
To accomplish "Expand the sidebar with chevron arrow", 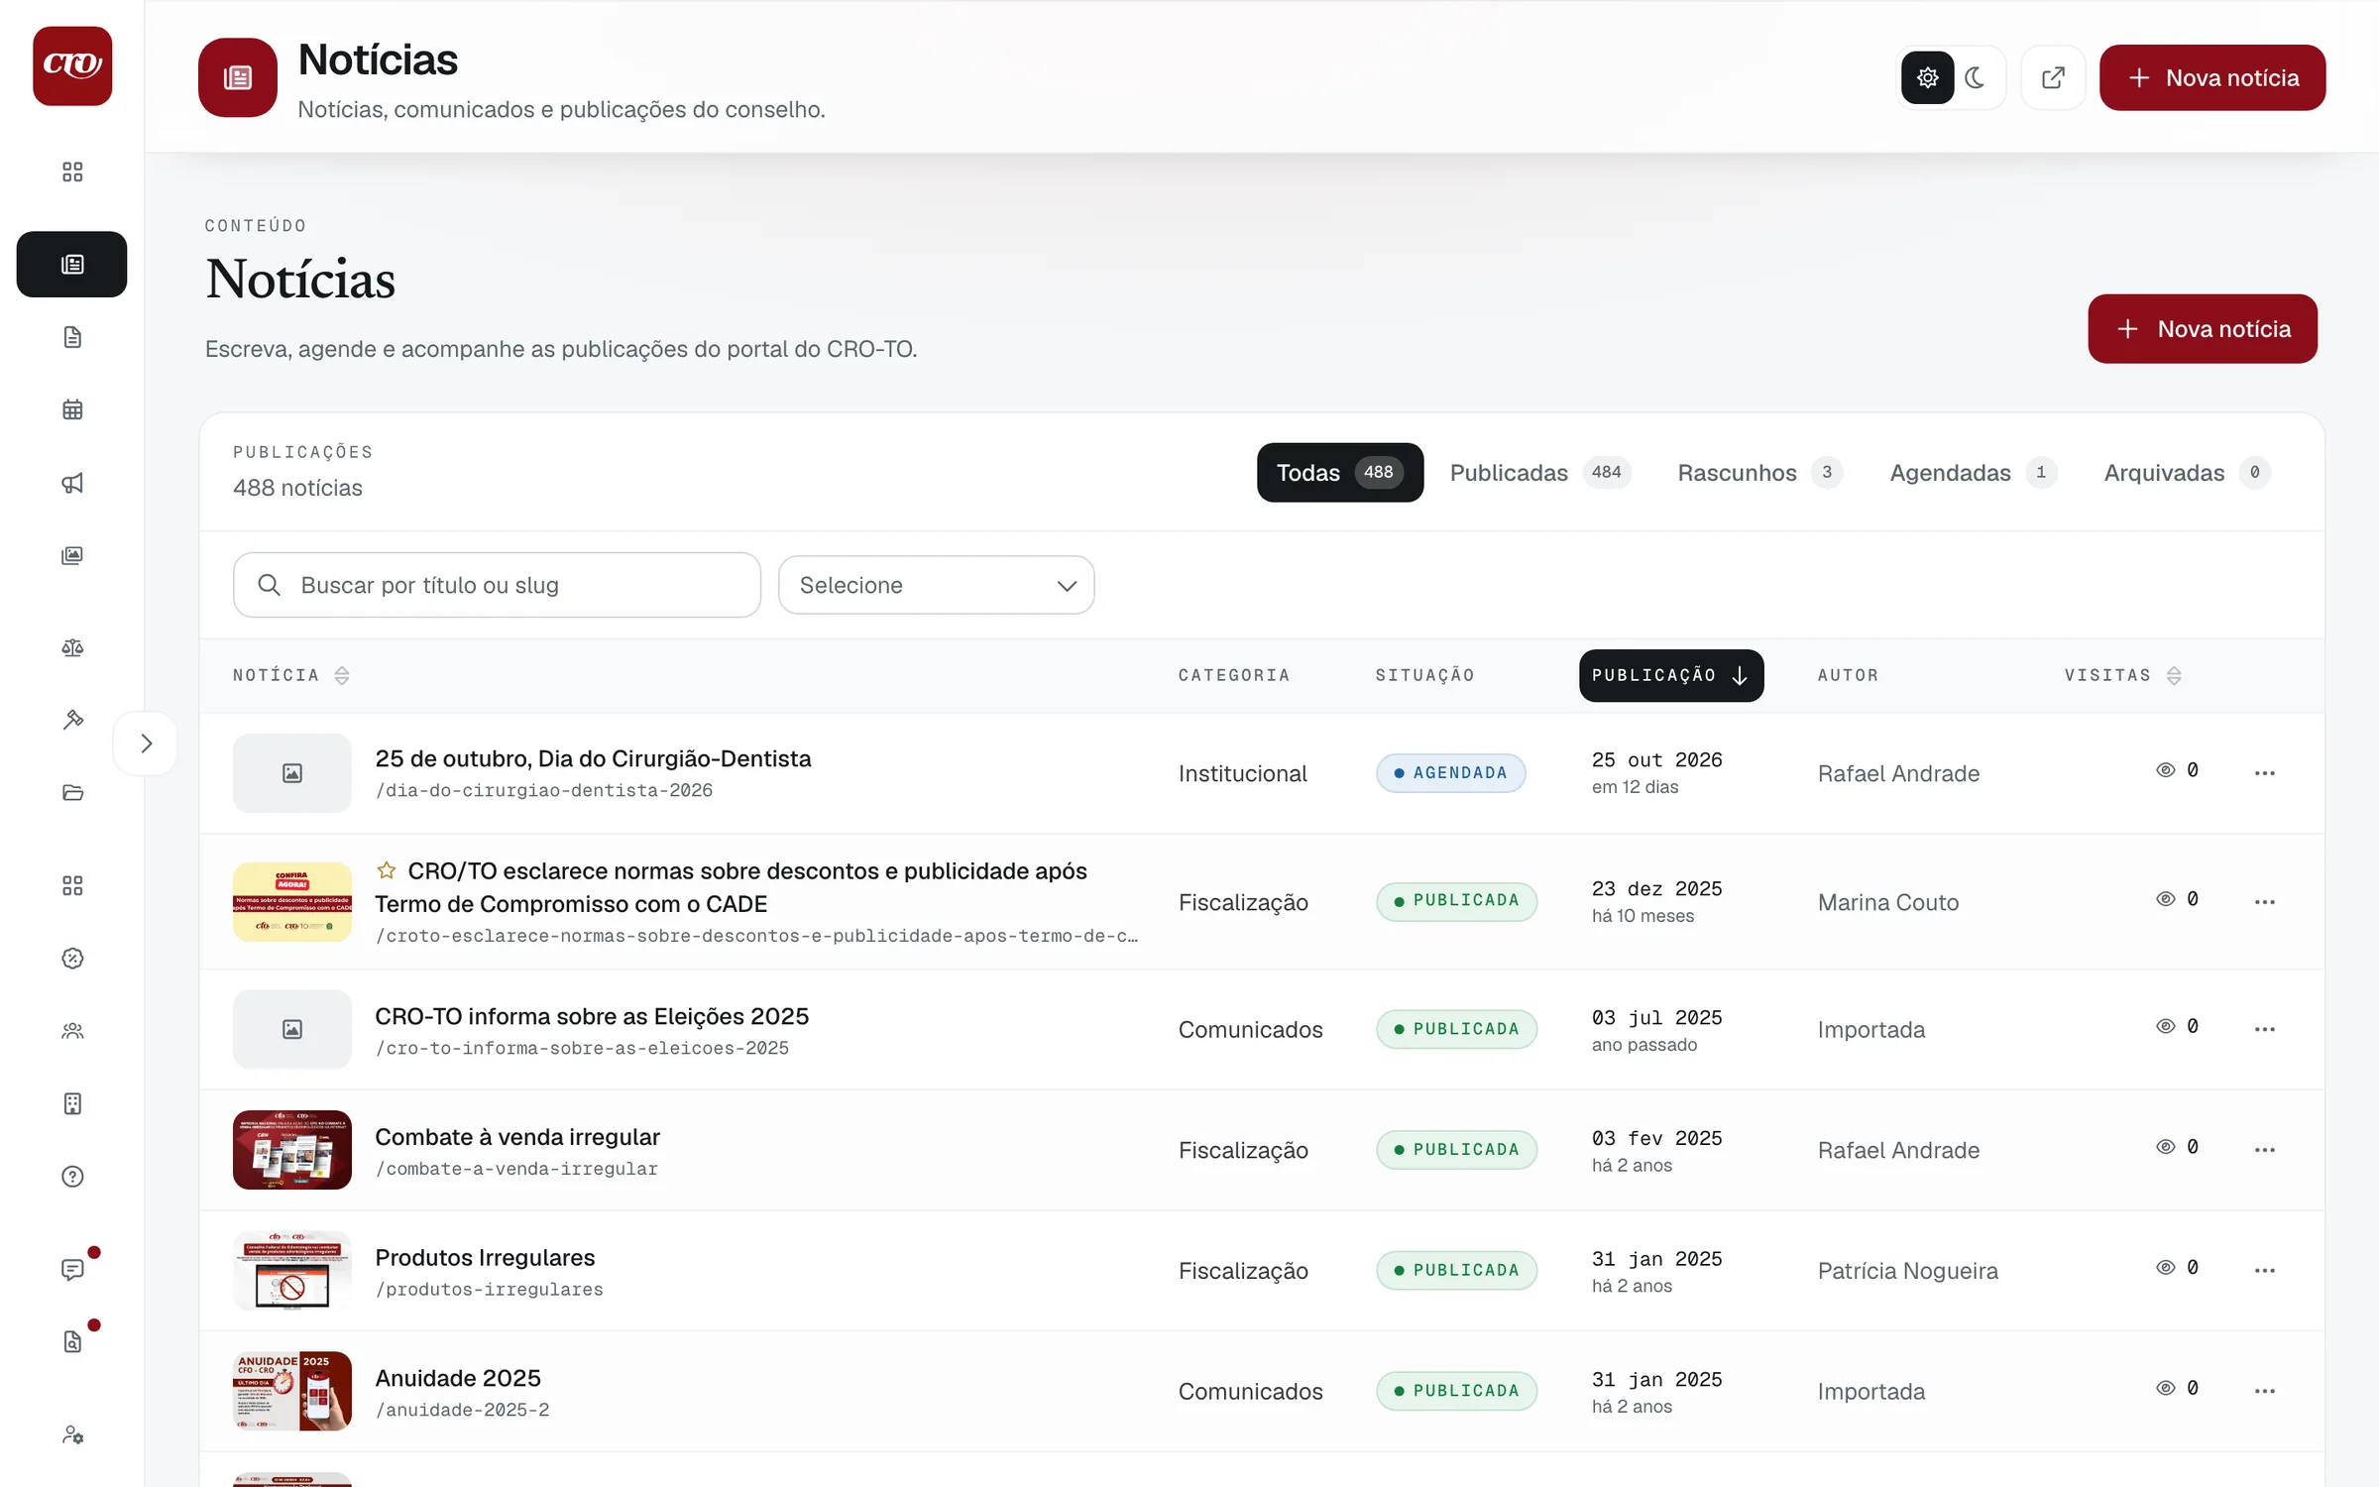I will [x=146, y=743].
